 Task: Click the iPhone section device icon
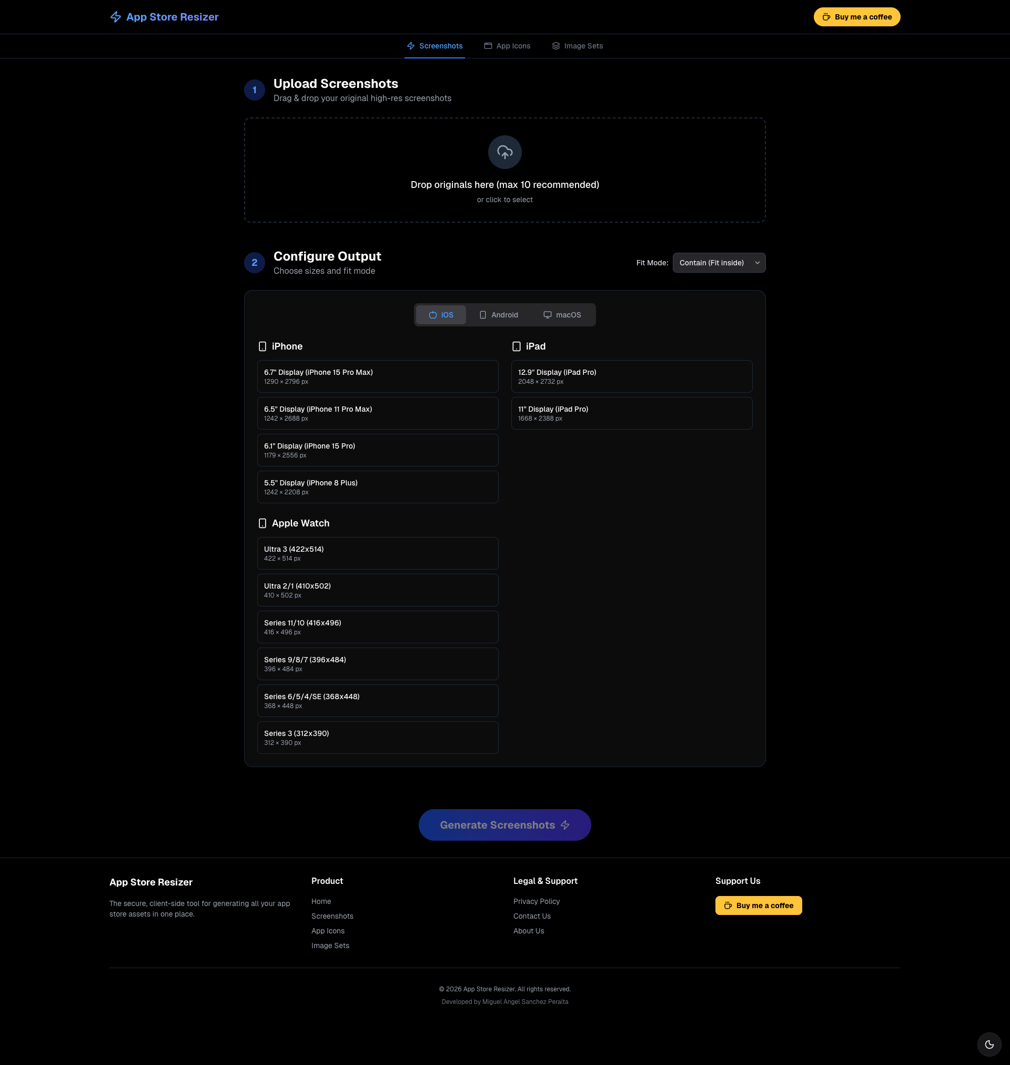click(x=262, y=346)
